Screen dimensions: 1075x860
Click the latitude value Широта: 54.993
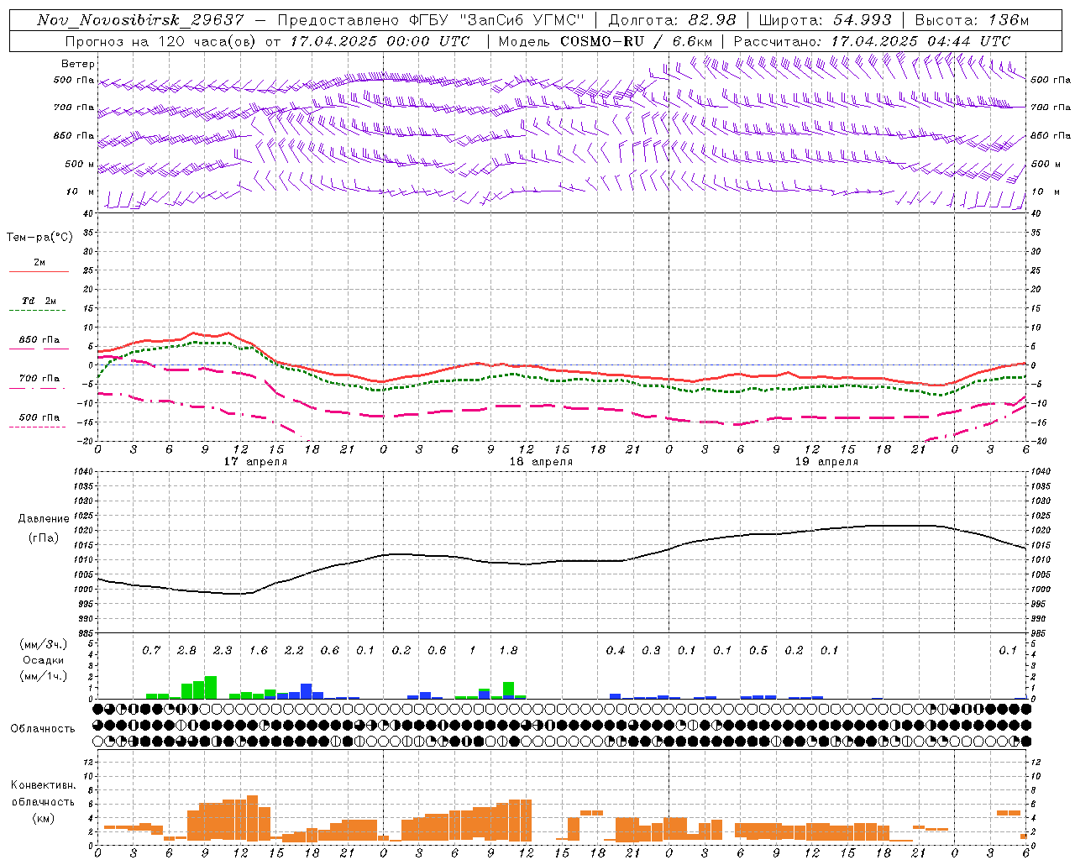point(826,20)
